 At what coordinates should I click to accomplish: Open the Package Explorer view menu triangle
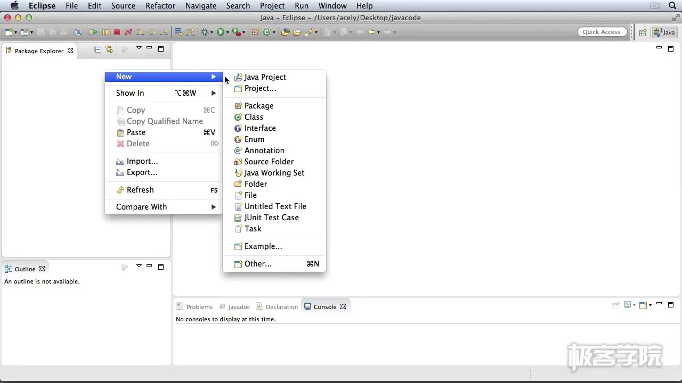pos(139,48)
